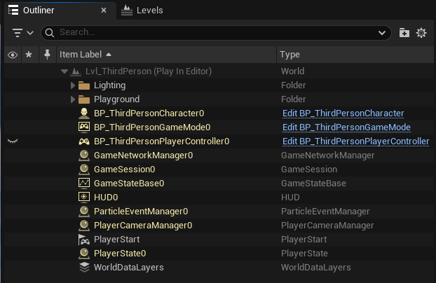Click the eye visibility column header
Screen dimensions: 436x283
click(x=12, y=55)
